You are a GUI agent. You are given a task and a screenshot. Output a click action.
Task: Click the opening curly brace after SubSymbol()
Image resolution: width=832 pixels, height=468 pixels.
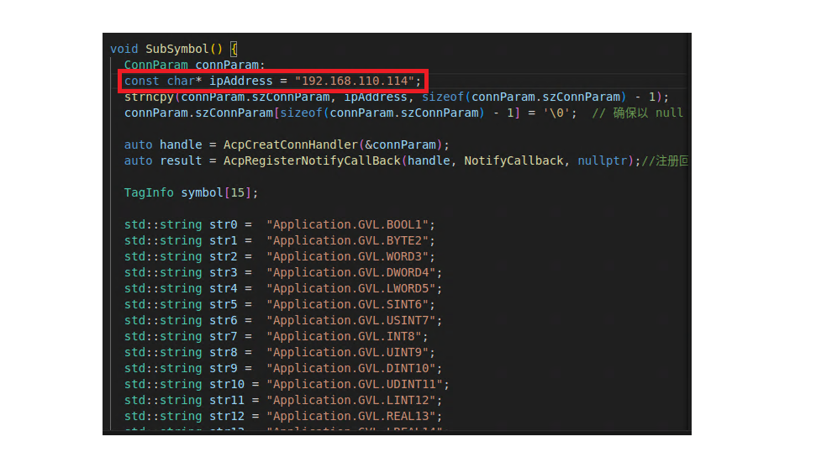tap(234, 49)
